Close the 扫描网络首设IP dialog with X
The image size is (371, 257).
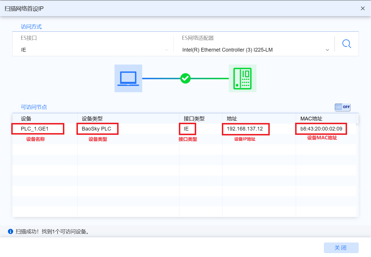point(363,8)
